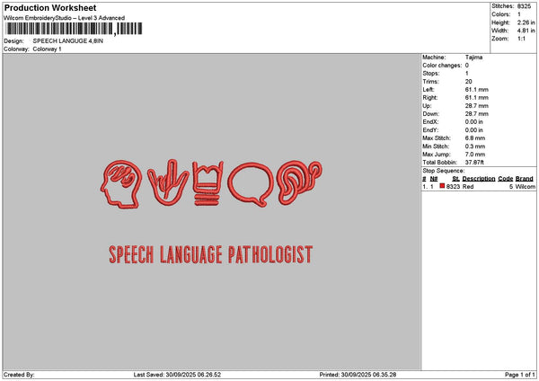Click the Wilcom brand cell

pyautogui.click(x=525, y=187)
